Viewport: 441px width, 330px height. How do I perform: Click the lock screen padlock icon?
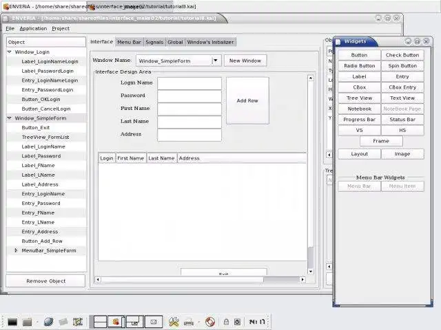pos(226,322)
